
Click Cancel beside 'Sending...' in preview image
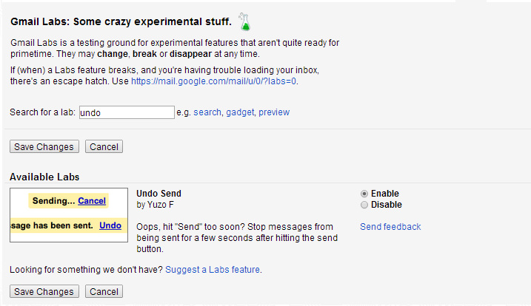[92, 201]
